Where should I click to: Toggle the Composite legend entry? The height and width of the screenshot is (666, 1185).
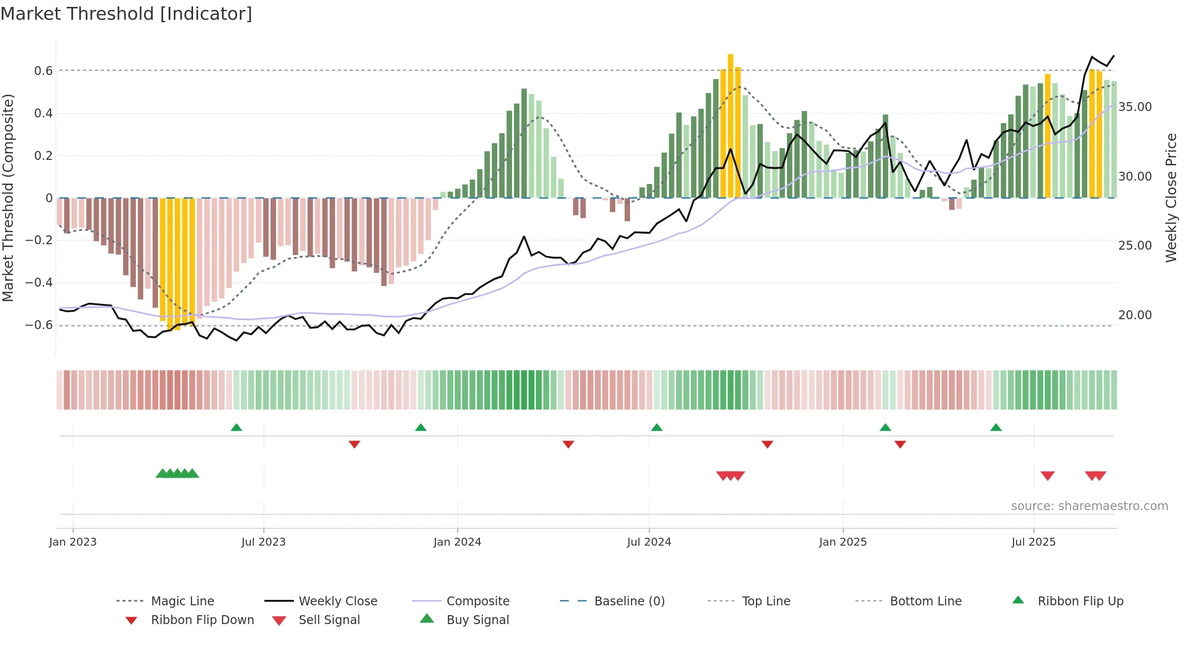tap(461, 601)
